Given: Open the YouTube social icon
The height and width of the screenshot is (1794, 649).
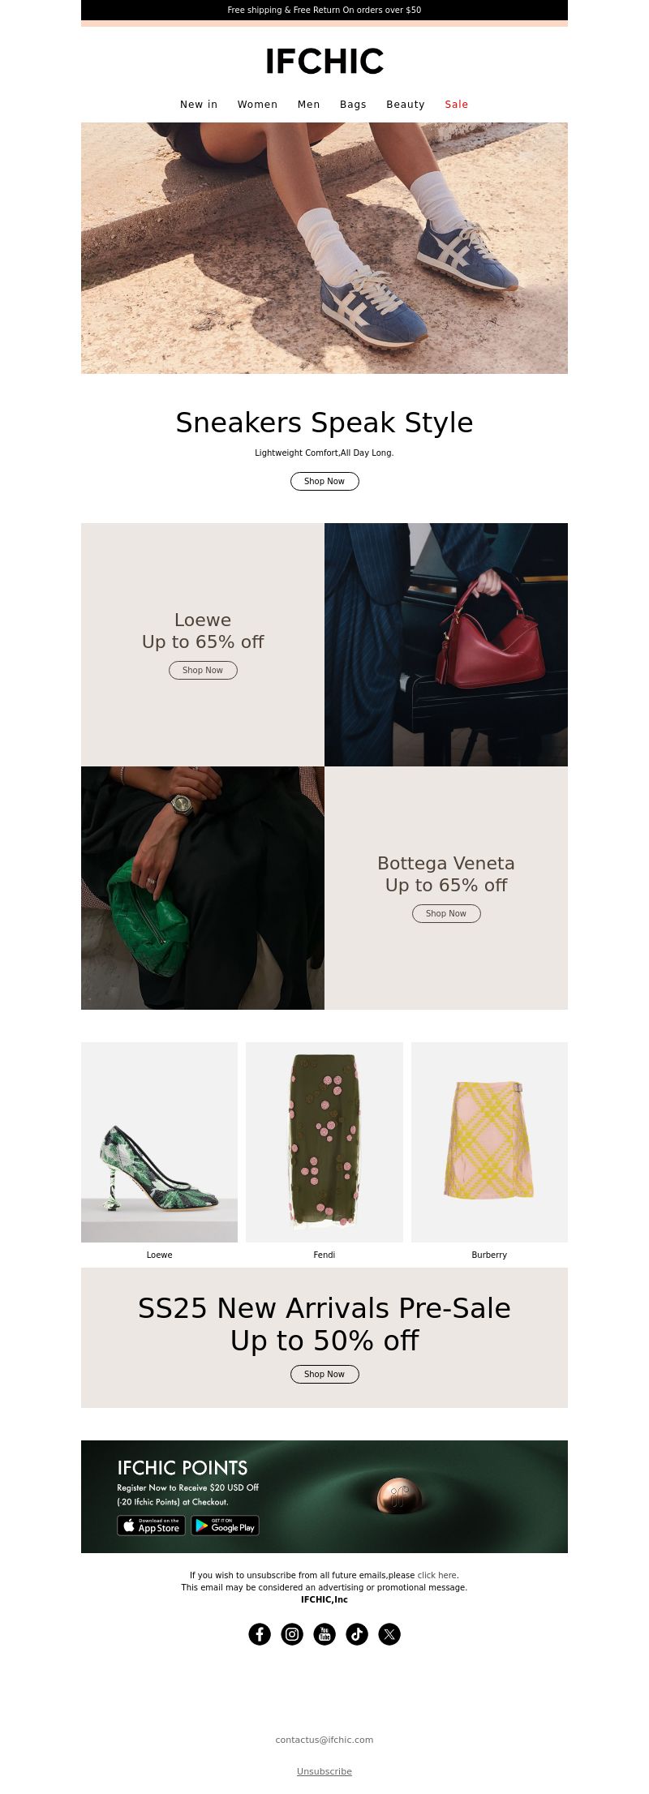Looking at the screenshot, I should point(324,1634).
